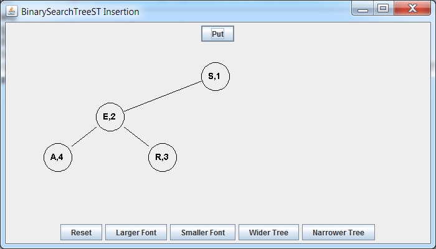436x249 pixels.
Task: Reset the tree with Reset button
Action: tap(81, 232)
